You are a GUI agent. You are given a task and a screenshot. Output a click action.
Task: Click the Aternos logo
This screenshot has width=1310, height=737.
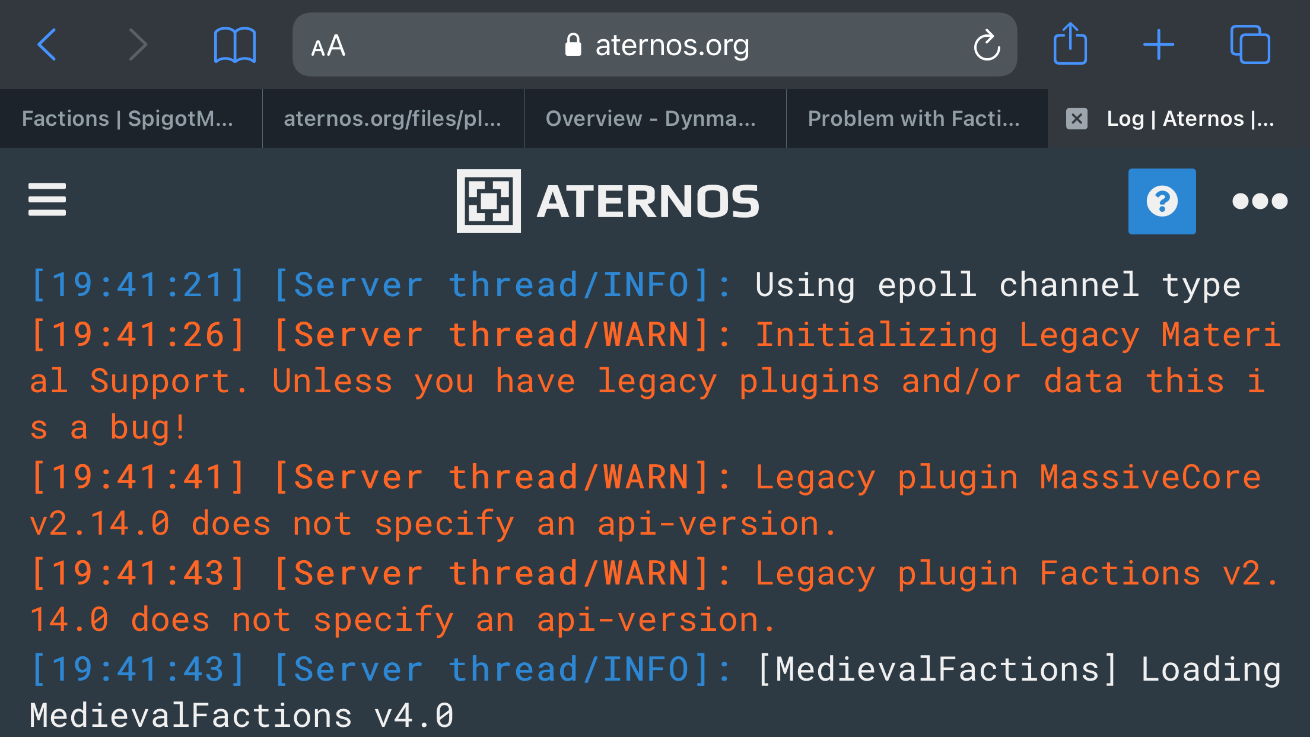coord(608,201)
